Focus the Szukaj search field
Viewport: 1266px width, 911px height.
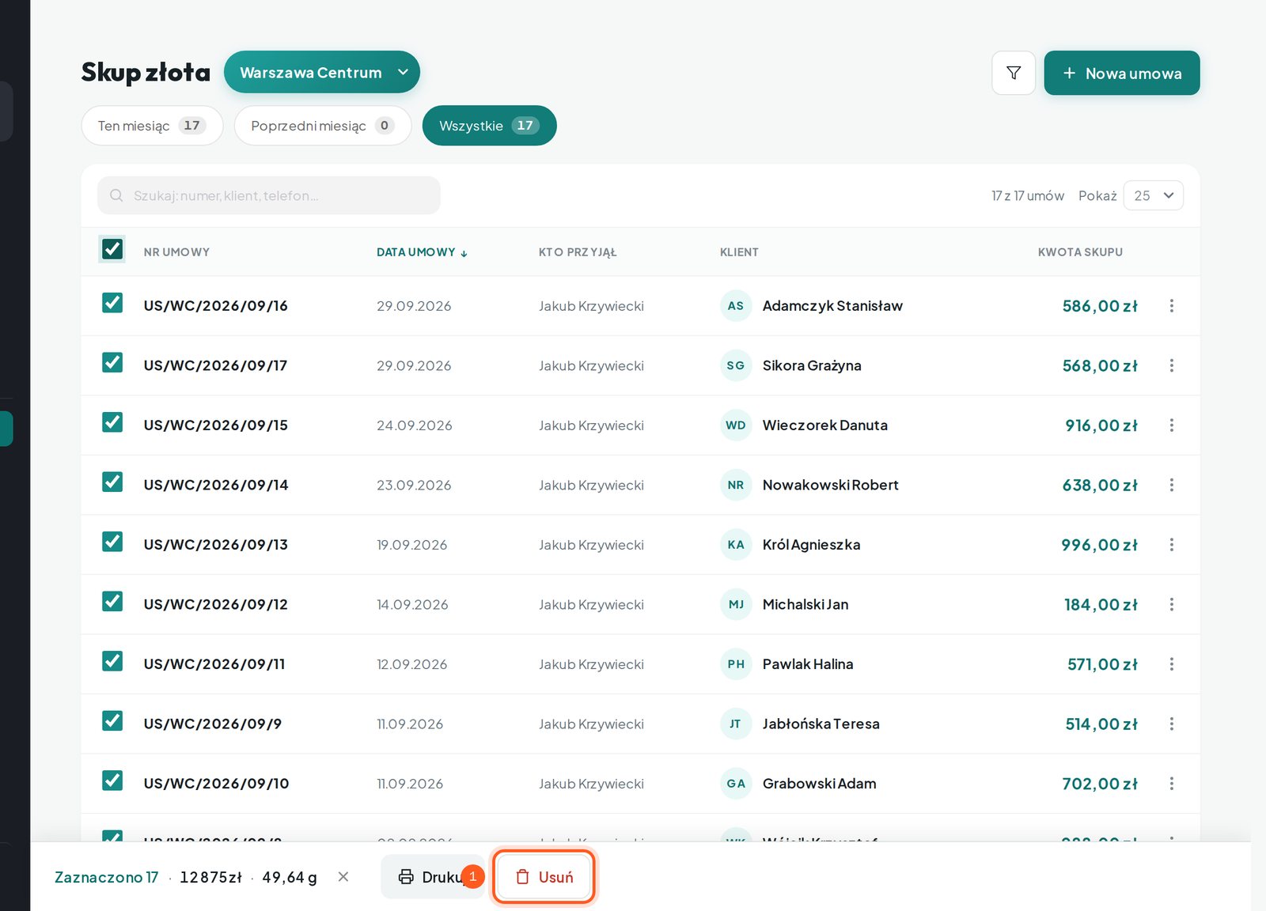[269, 195]
